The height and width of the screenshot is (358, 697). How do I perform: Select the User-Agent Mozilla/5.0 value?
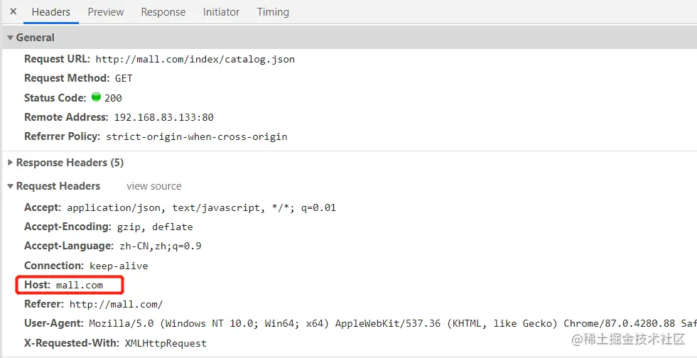point(393,324)
